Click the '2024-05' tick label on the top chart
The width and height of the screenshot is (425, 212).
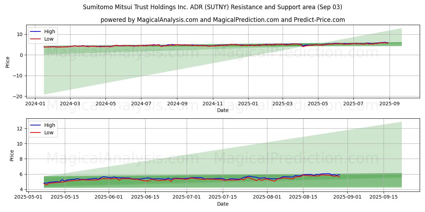(106, 104)
